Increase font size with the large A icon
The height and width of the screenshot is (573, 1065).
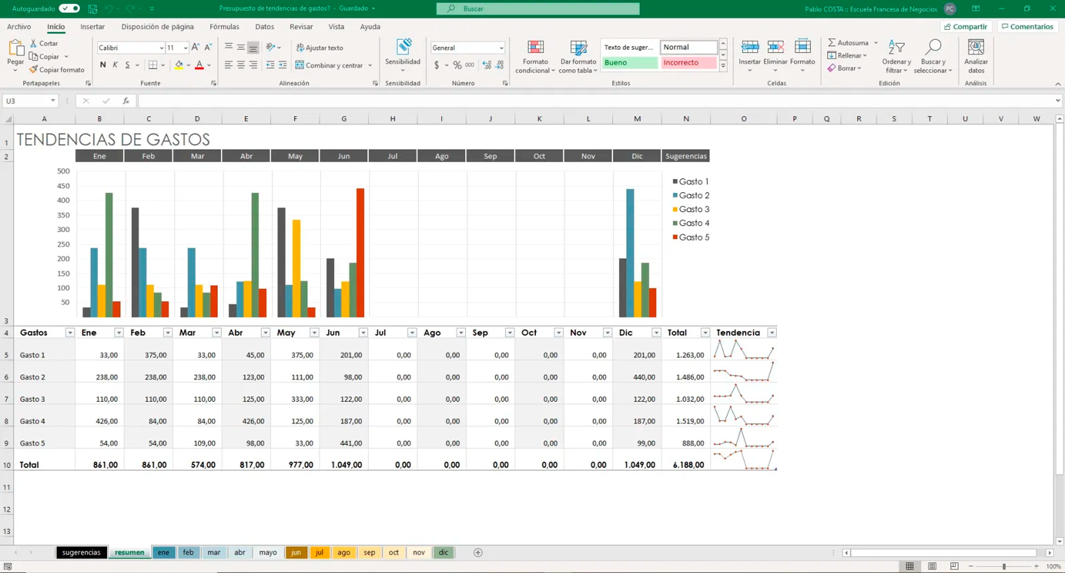point(195,48)
